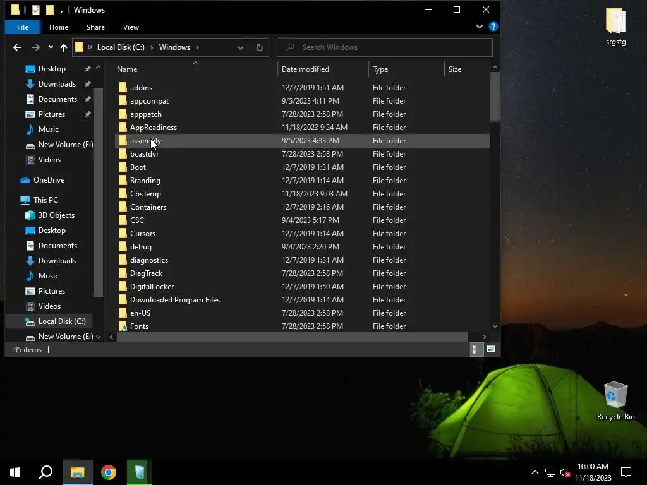Screen dimensions: 647x485
Task: Open Customize Quick Access Toolbar dropdown
Action: pyautogui.click(x=61, y=10)
